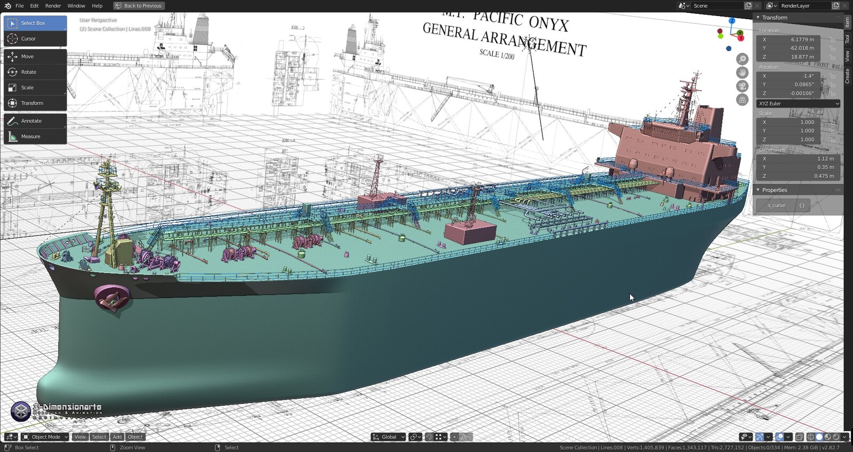The width and height of the screenshot is (853, 452).
Task: Open the snapping options dropdown
Action: tap(440, 437)
